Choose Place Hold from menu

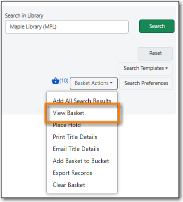[82, 125]
